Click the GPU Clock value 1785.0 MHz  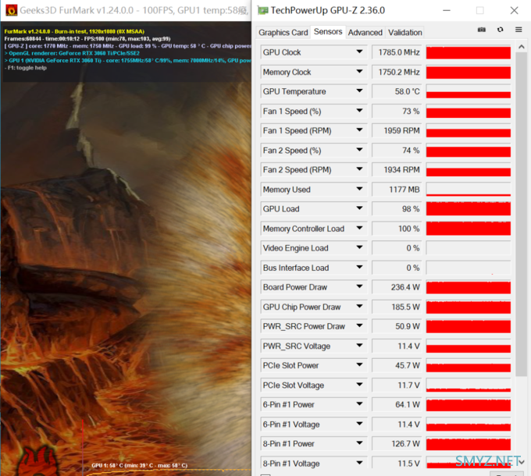click(x=397, y=52)
